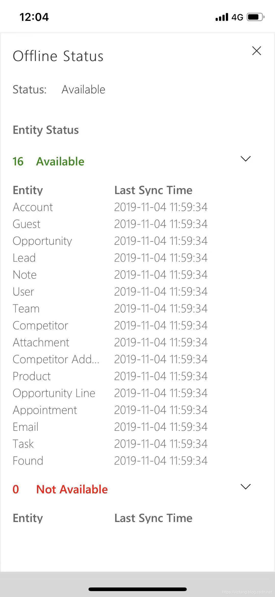
Task: Tap the battery icon in status bar
Action: pyautogui.click(x=255, y=17)
